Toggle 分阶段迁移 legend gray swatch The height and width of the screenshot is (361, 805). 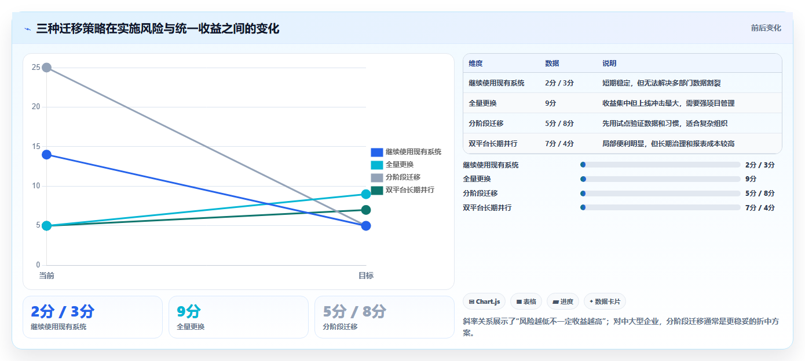377,177
